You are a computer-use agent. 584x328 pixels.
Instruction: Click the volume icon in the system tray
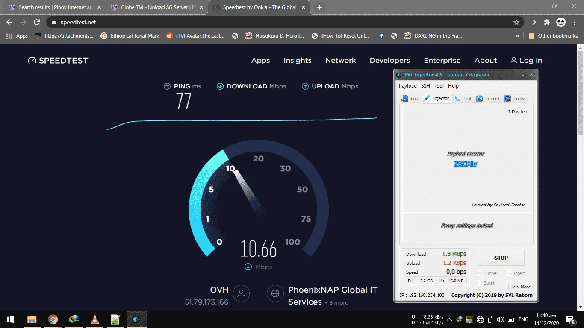coord(500,319)
